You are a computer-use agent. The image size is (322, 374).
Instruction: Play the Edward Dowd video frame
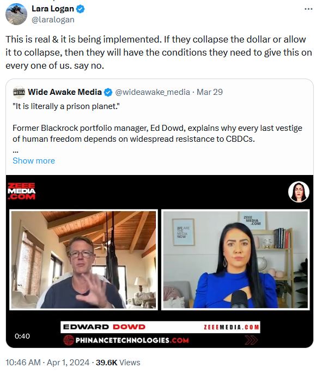[83, 260]
